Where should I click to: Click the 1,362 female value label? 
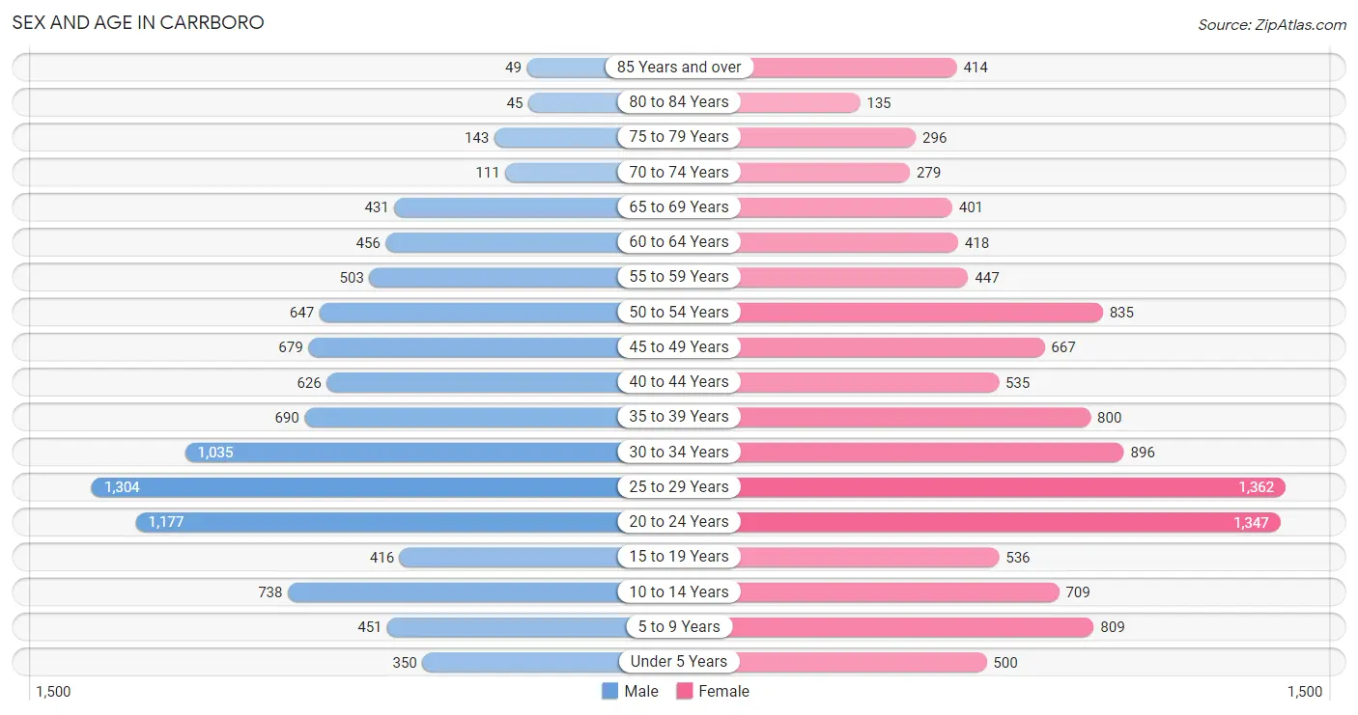[x=1256, y=487]
